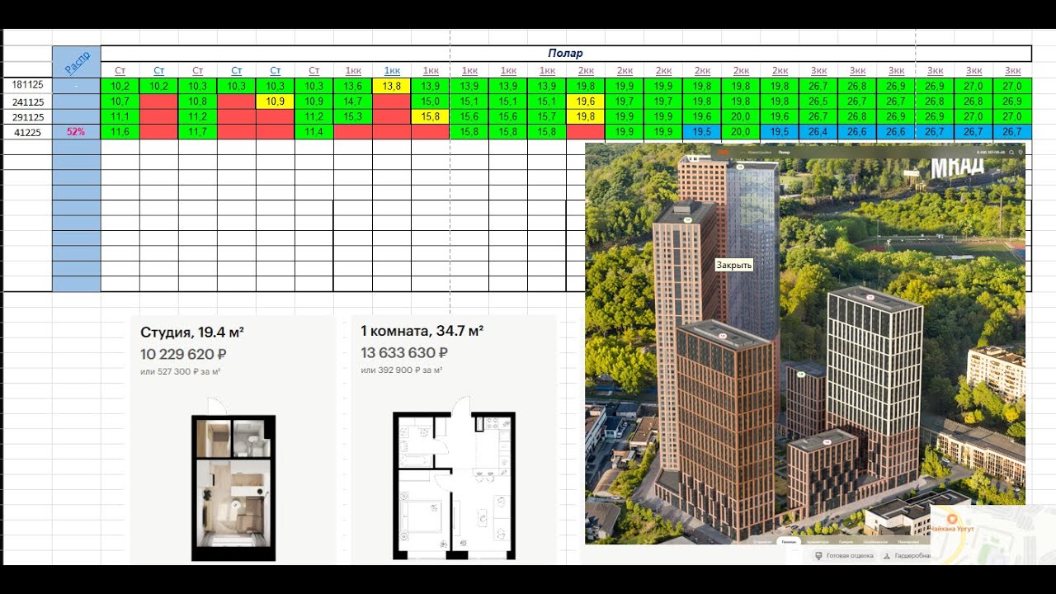
Task: Select the yellow 10,9 cell
Action: coord(276,101)
